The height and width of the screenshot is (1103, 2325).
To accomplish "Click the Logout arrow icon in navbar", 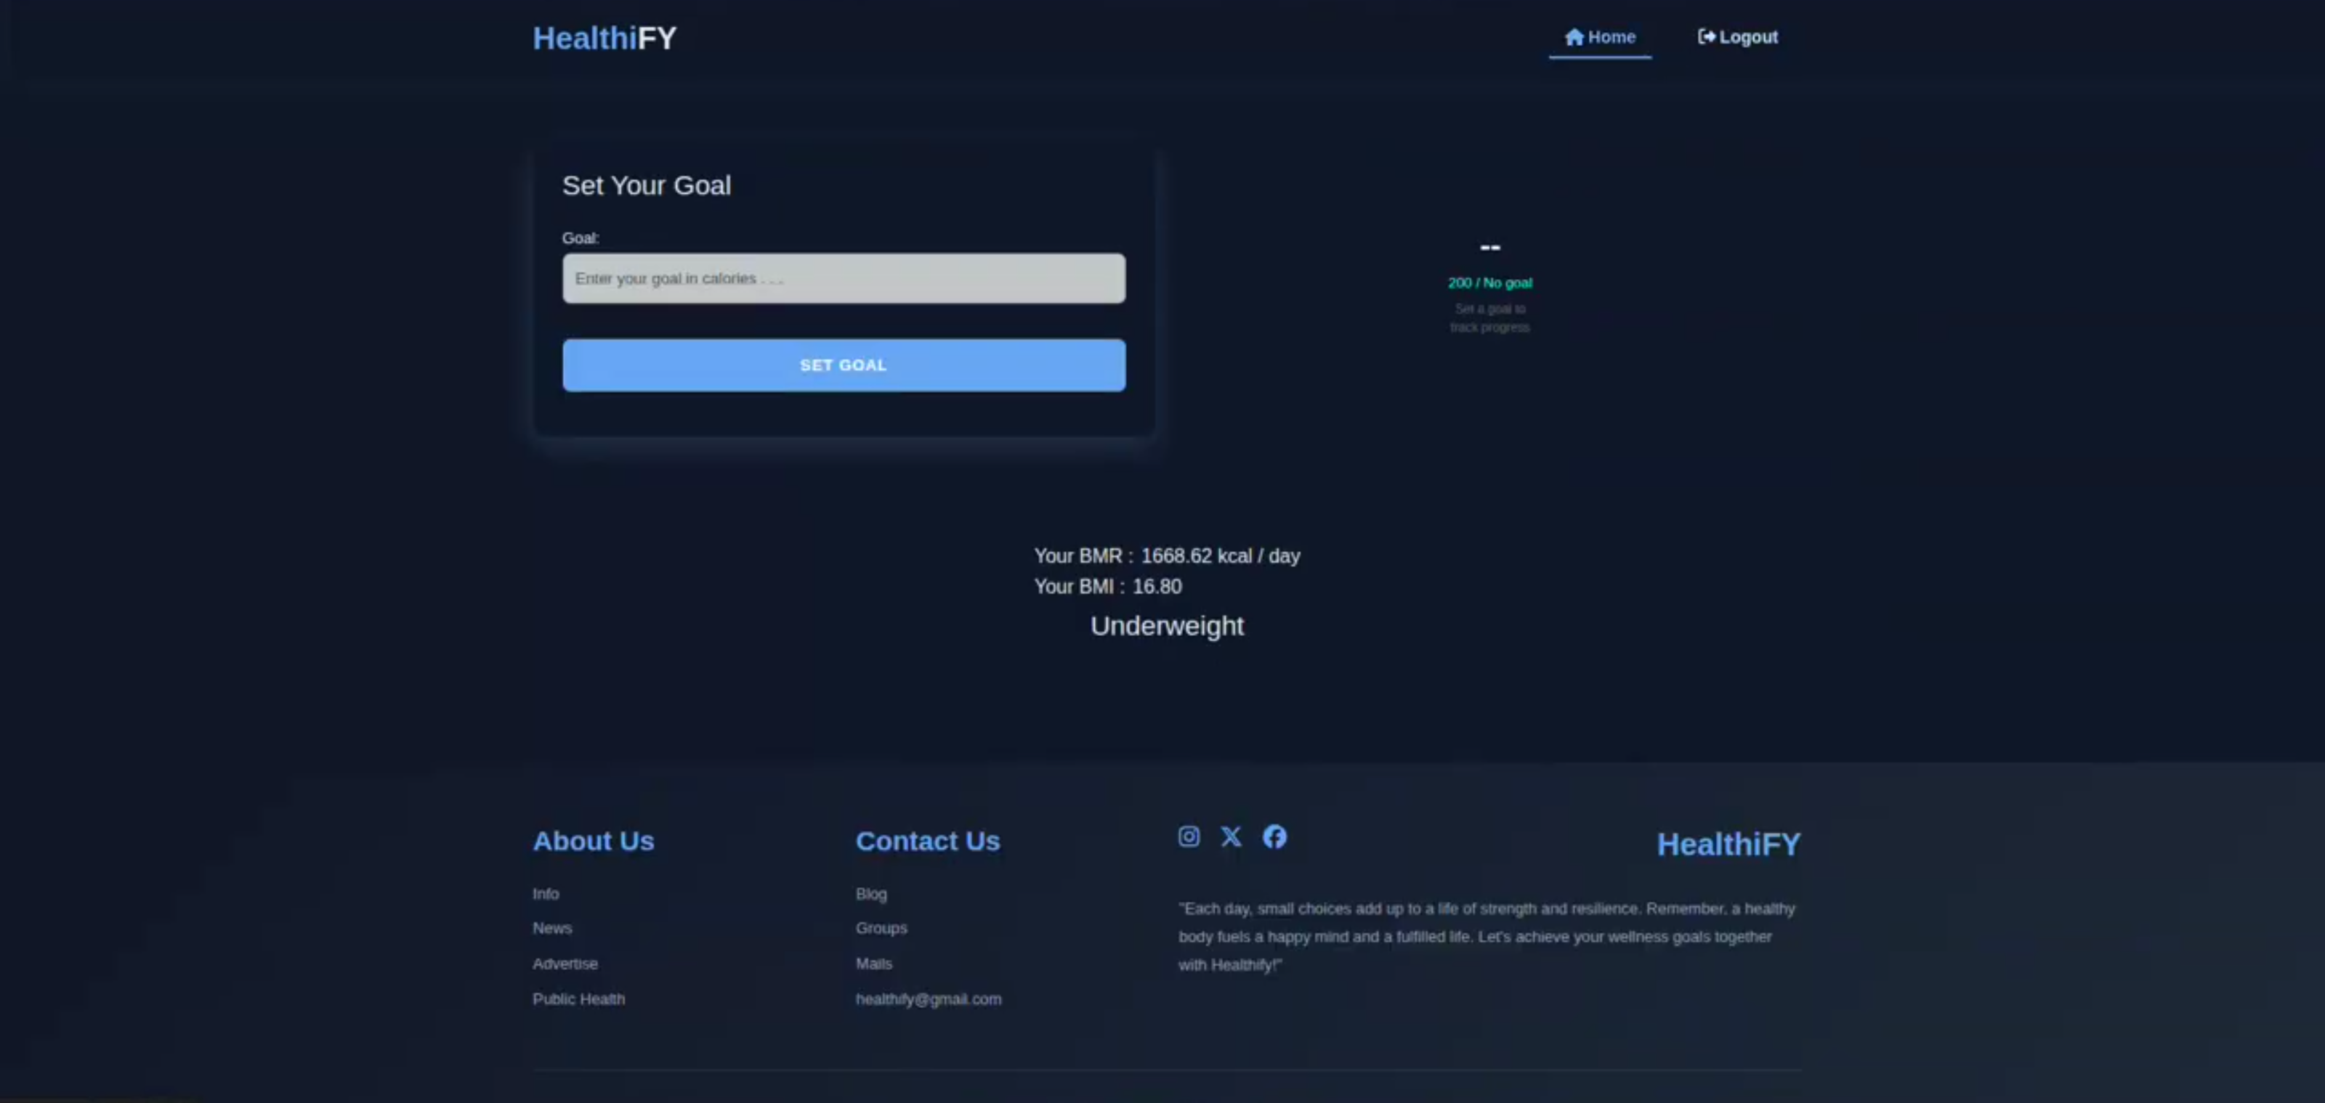I will point(1706,37).
